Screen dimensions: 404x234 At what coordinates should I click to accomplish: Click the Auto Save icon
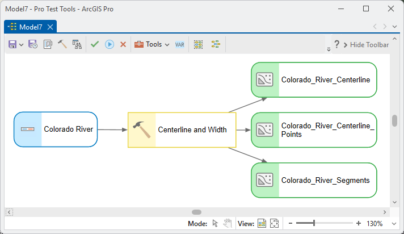(x=33, y=44)
